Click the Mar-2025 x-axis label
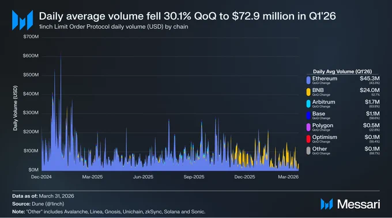This screenshot has width=392, height=218. (x=92, y=177)
